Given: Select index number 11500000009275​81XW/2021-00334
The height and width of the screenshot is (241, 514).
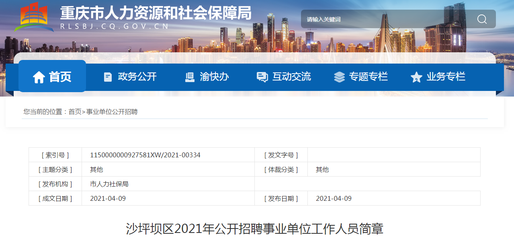Looking at the screenshot, I should pos(145,155).
